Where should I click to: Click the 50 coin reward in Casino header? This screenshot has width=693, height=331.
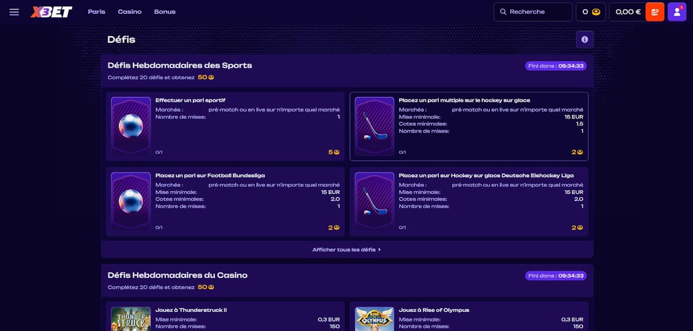click(206, 287)
